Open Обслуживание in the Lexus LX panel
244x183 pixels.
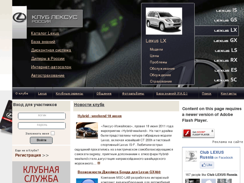point(162,68)
